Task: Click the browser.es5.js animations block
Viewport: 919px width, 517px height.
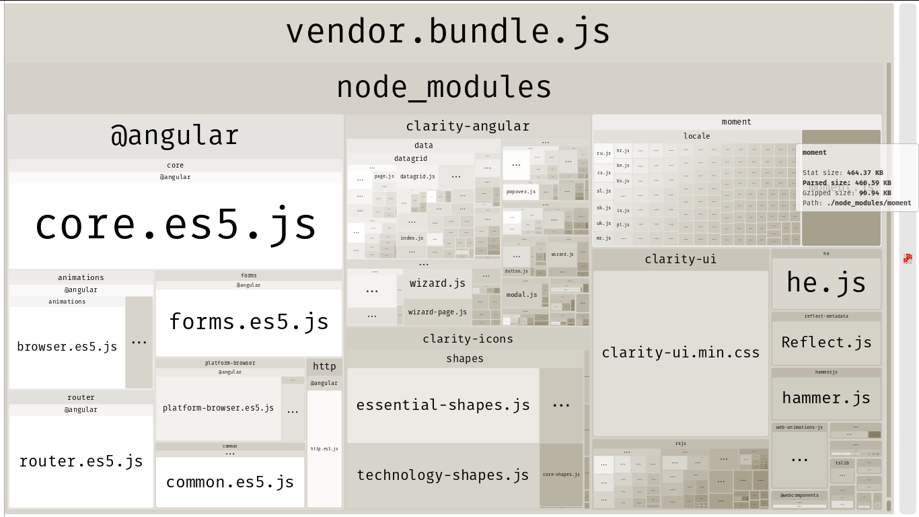Action: click(67, 347)
